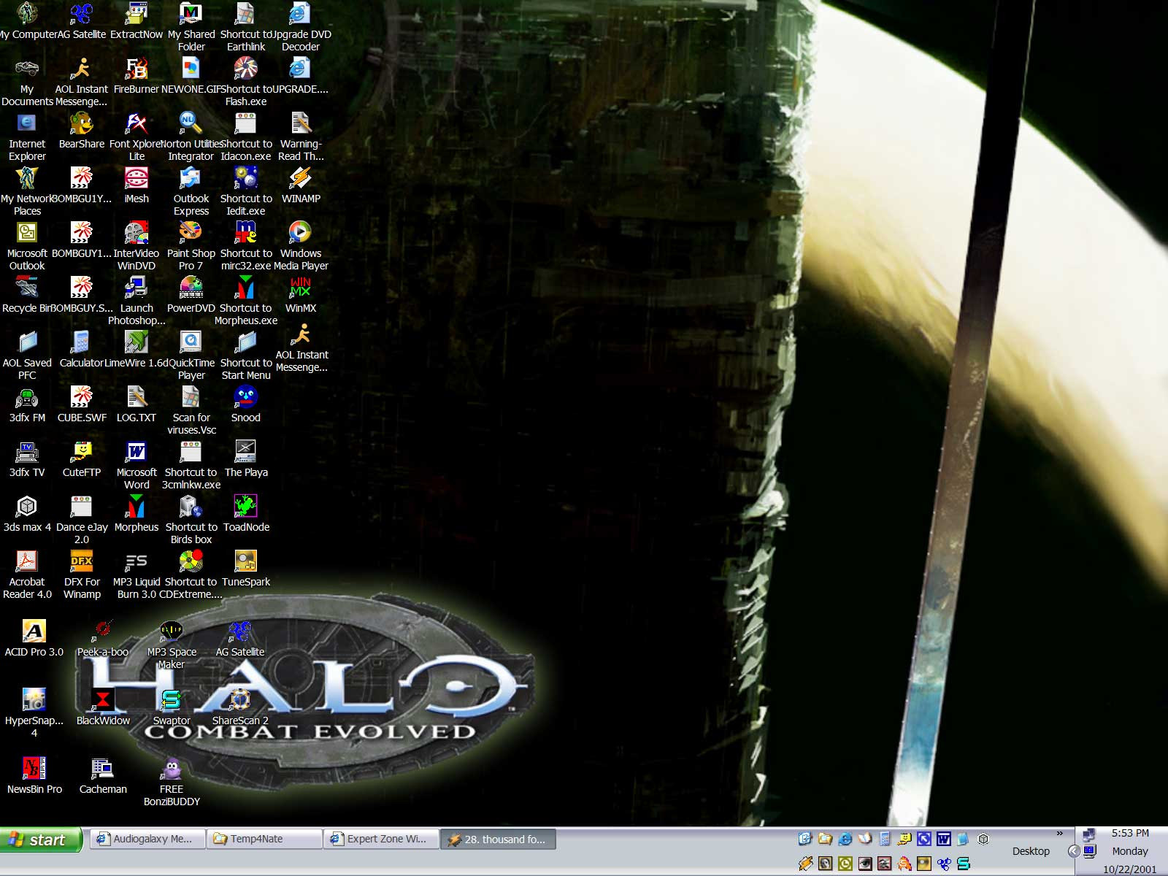1168x876 pixels.
Task: Open the Start menu
Action: (39, 839)
